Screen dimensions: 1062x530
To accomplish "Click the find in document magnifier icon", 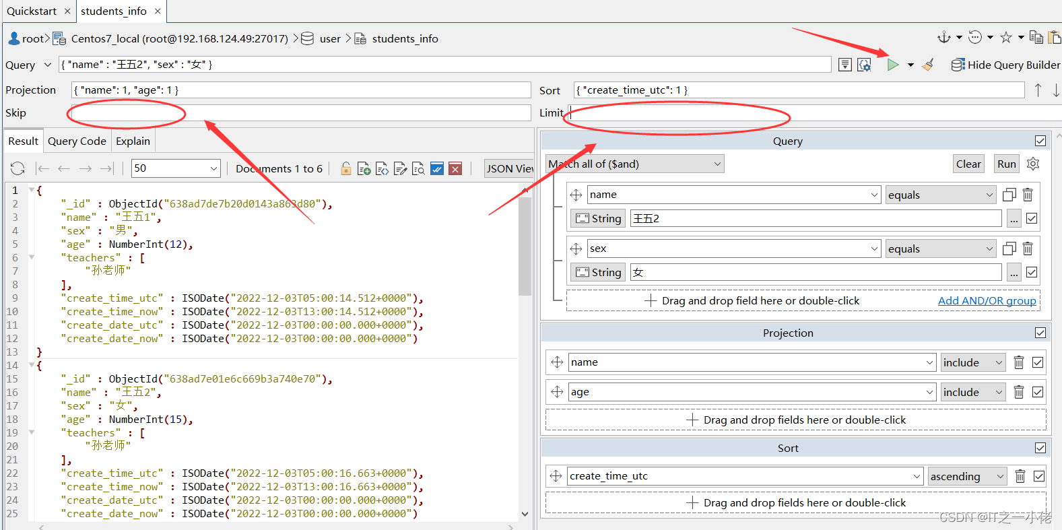I will (418, 168).
